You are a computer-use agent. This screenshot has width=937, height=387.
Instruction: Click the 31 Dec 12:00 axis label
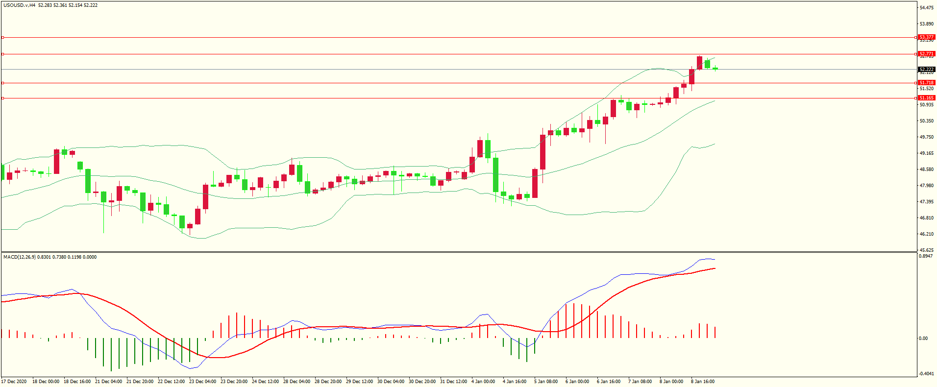pyautogui.click(x=453, y=382)
